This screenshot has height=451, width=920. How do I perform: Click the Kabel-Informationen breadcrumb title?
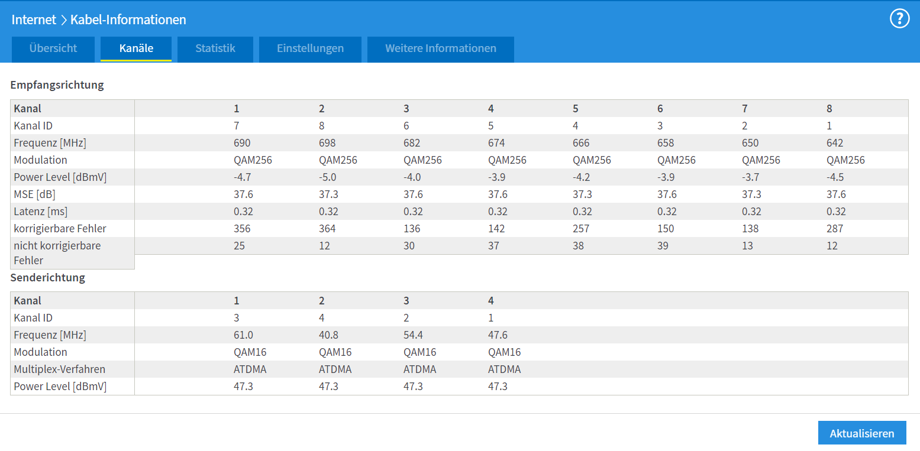(128, 20)
